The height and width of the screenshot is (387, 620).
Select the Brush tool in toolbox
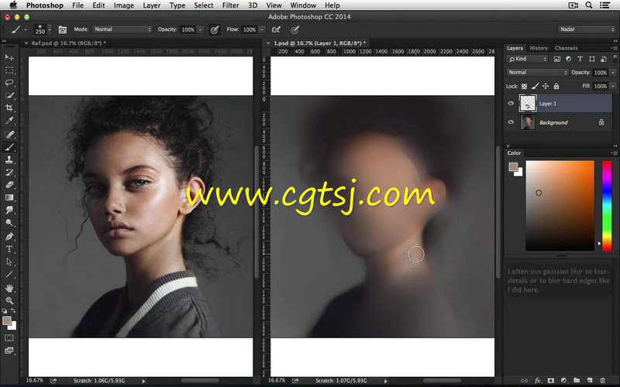pos(9,147)
